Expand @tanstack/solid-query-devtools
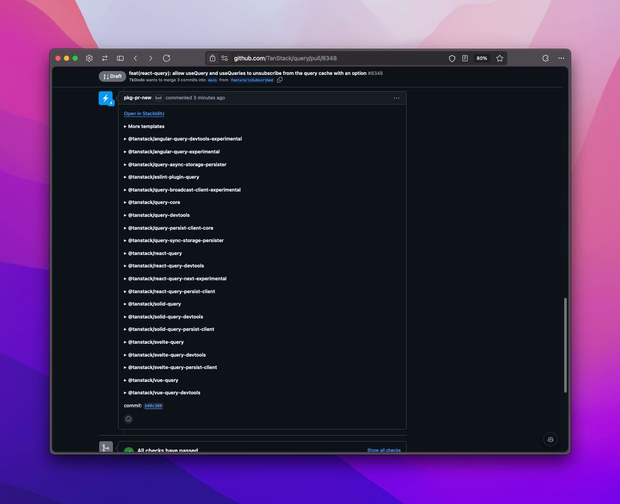The width and height of the screenshot is (620, 504). pyautogui.click(x=163, y=317)
